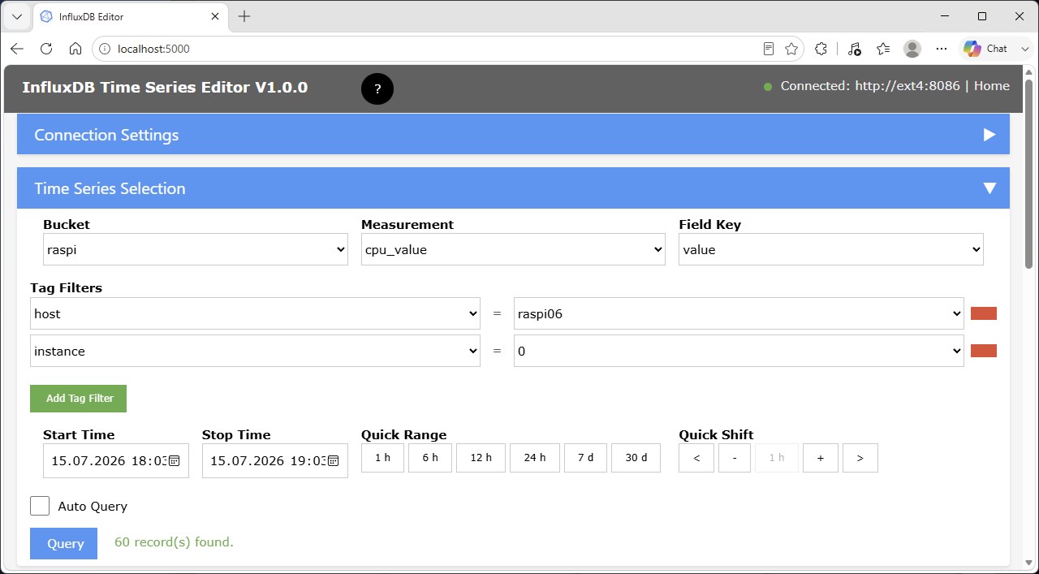This screenshot has width=1039, height=574.
Task: Decrease shift step with minus button
Action: pos(735,458)
